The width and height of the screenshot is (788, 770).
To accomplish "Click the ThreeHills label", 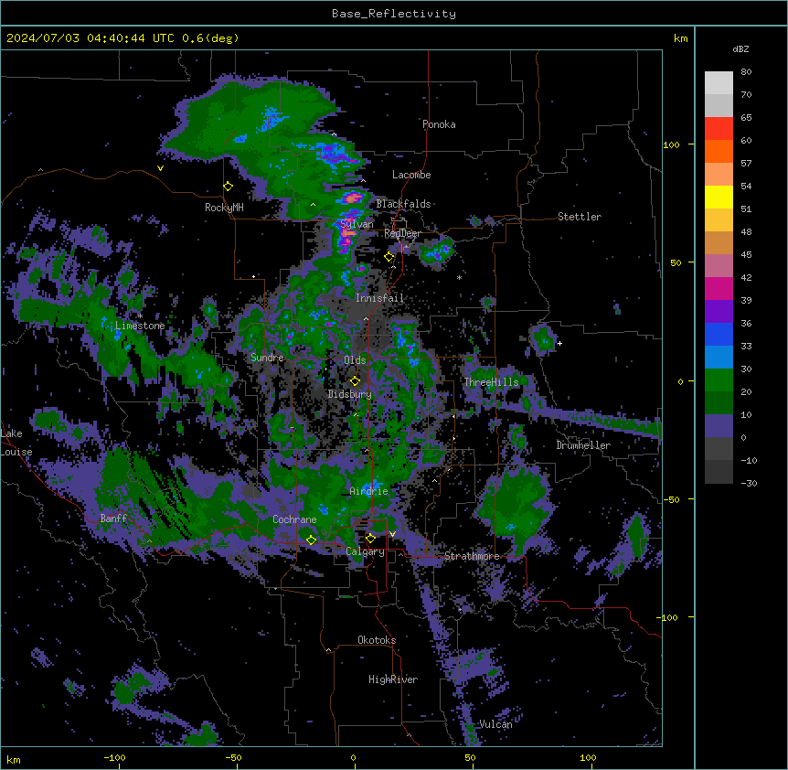I will (491, 382).
